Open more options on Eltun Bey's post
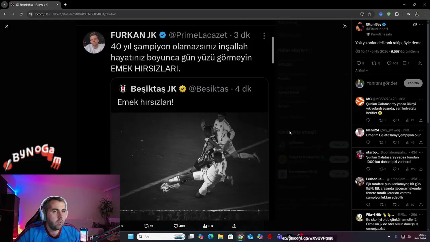Image resolution: width=430 pixels, height=242 pixels. tap(421, 25)
